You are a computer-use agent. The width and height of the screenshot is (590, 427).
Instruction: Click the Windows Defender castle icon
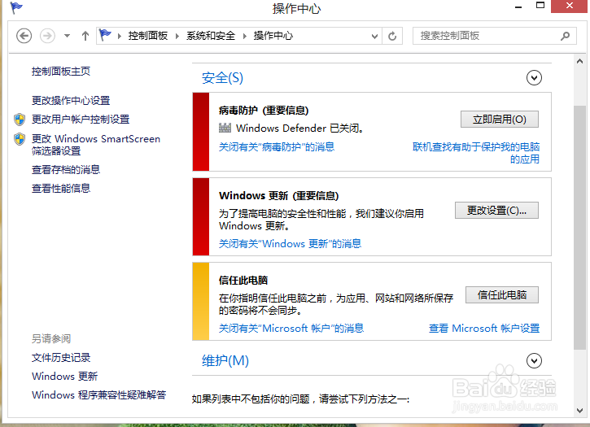coord(225,128)
